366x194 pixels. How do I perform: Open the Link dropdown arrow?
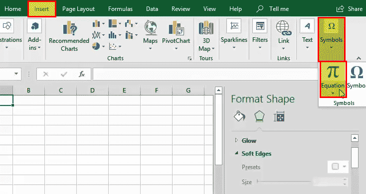(x=283, y=48)
